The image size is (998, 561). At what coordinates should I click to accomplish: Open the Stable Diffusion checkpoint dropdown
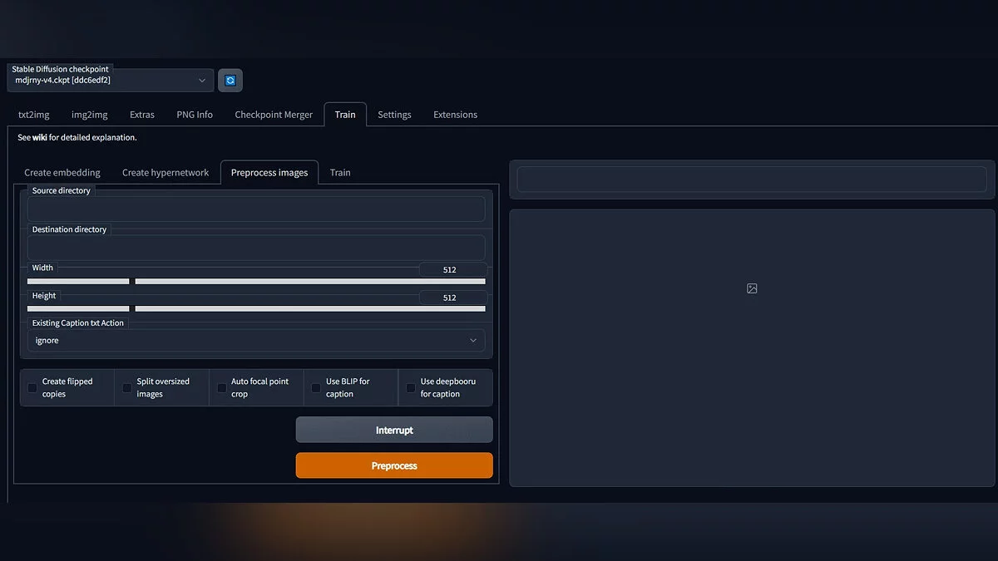(111, 81)
